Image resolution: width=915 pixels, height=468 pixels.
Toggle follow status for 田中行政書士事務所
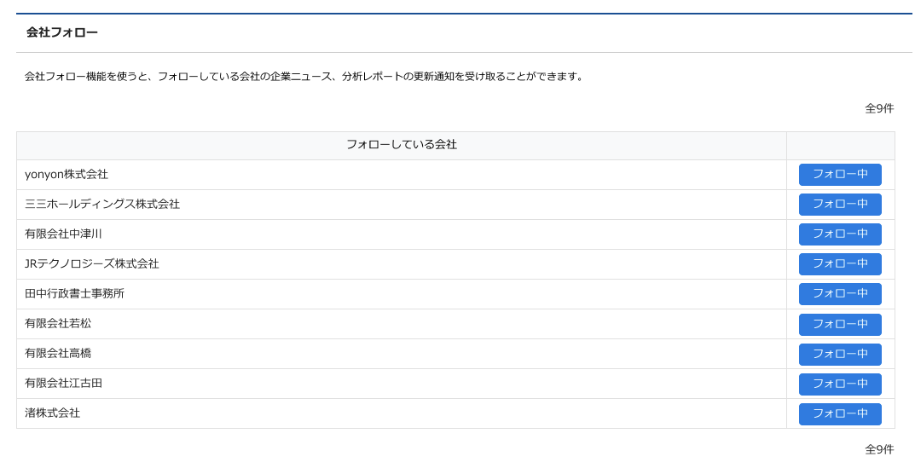tap(840, 294)
